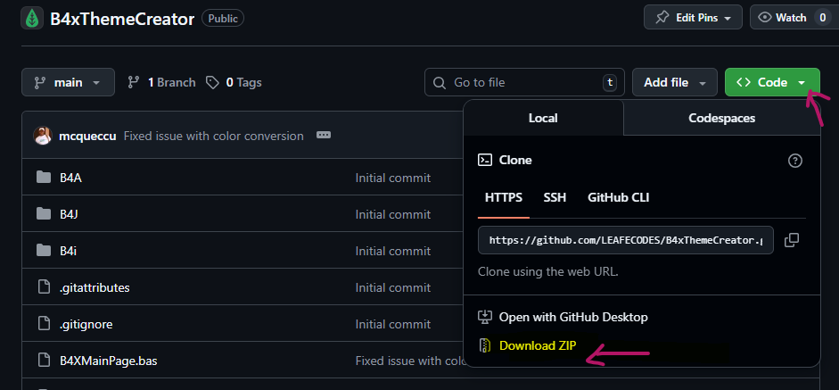839x390 pixels.
Task: Focus the Go to file search box
Action: tap(524, 82)
